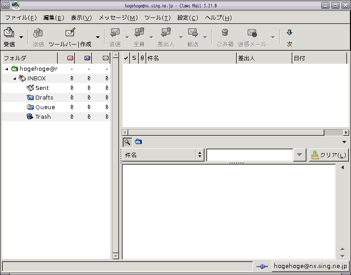Click the checkmark column header in message list
Viewport: 351px width, 275px height.
pos(126,58)
